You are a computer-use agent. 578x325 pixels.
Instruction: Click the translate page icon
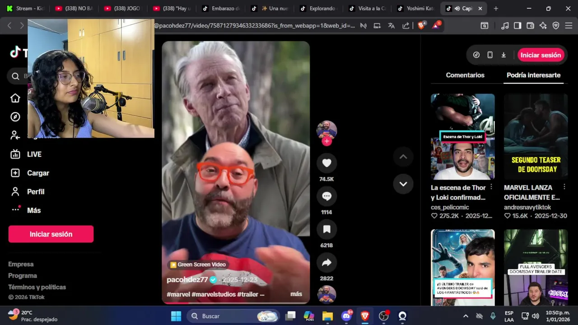tap(392, 26)
